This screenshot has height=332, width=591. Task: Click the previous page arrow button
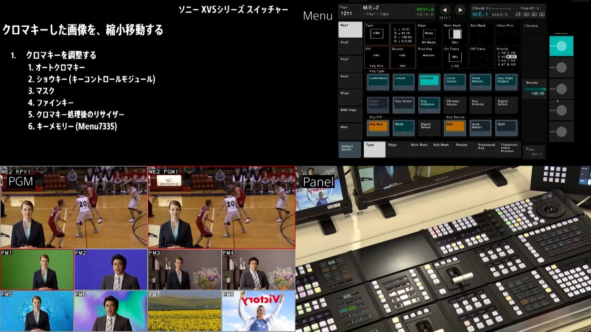[x=445, y=10]
